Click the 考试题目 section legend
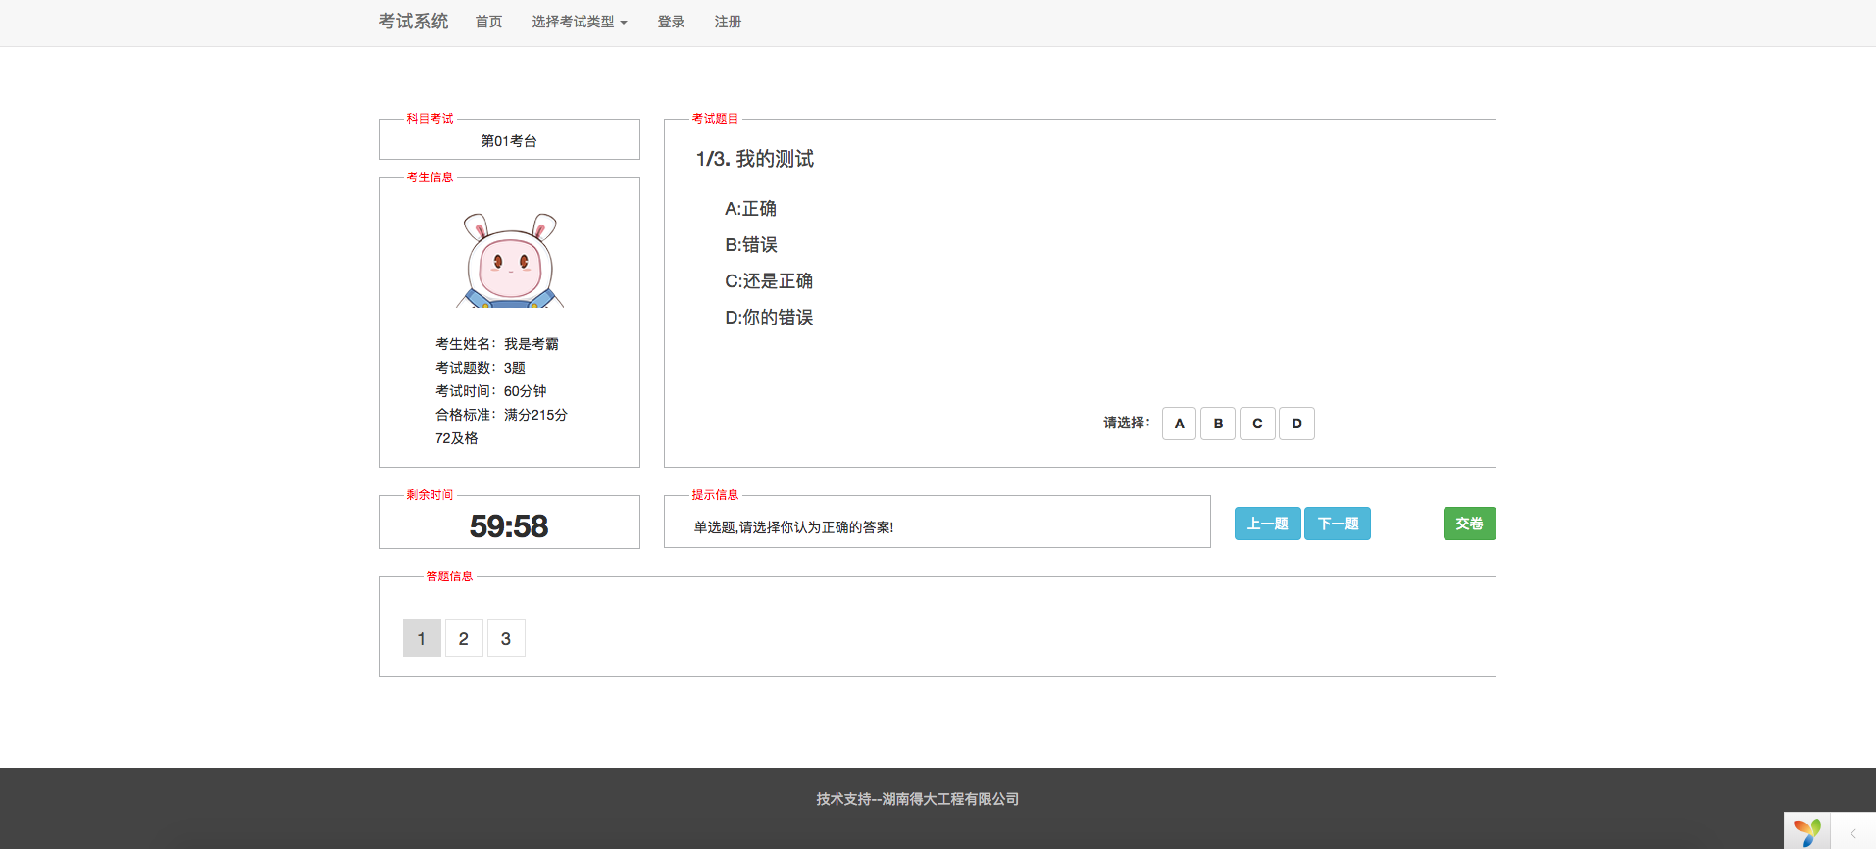Screen dimensions: 1876x849 tap(715, 119)
